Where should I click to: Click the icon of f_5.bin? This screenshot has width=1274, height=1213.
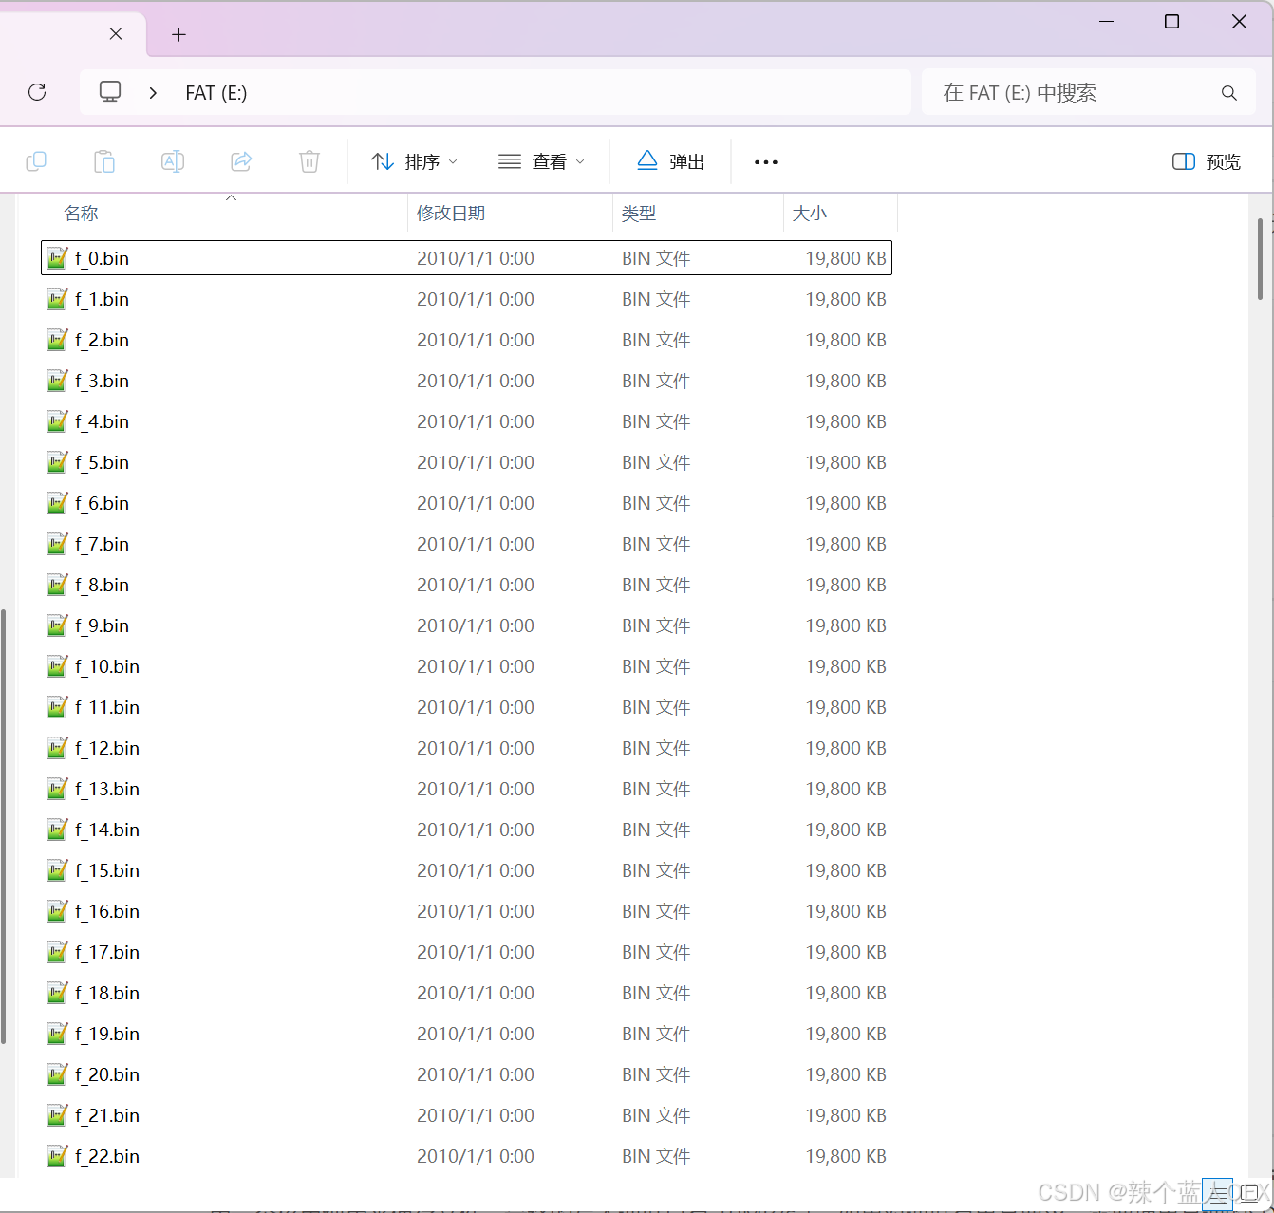pos(58,462)
